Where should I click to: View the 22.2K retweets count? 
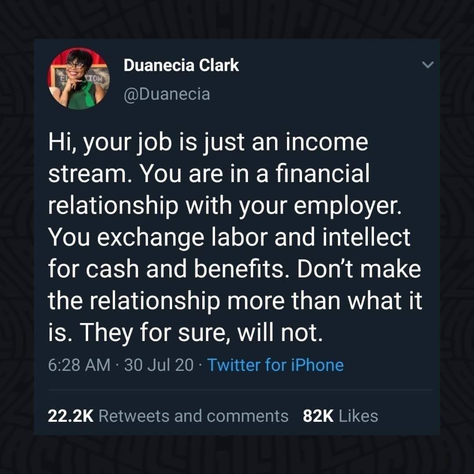70,416
